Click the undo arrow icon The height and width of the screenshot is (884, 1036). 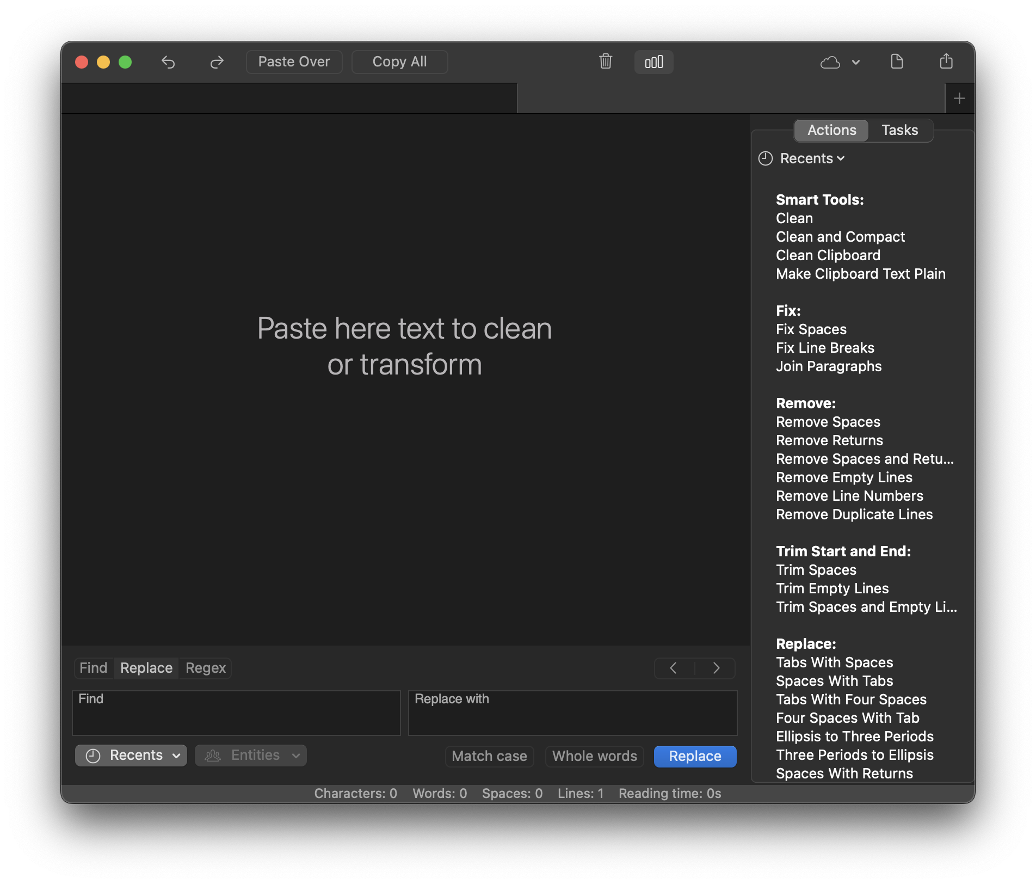coord(168,62)
